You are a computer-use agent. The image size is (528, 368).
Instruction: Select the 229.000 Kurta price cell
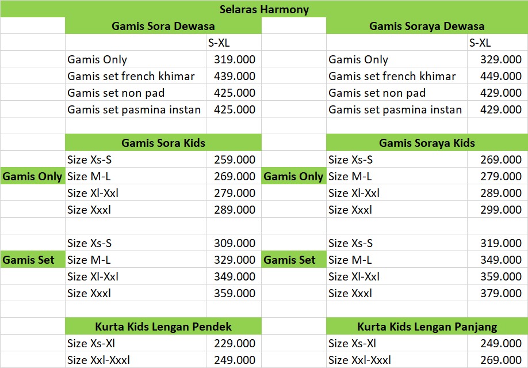click(234, 343)
